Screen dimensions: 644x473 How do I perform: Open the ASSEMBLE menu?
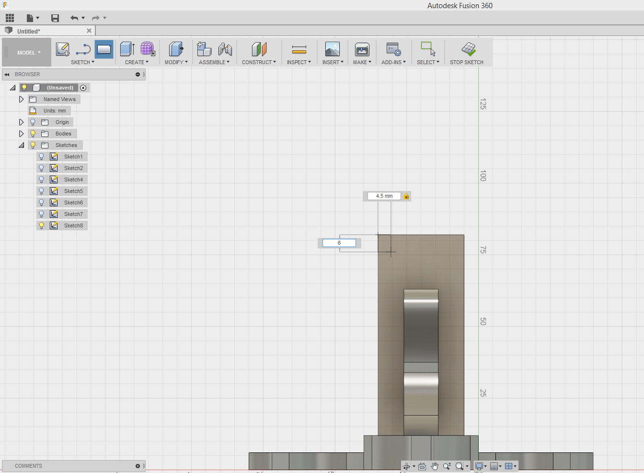tap(214, 62)
